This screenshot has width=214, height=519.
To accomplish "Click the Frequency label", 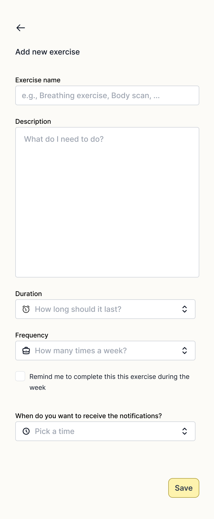I will (32, 335).
